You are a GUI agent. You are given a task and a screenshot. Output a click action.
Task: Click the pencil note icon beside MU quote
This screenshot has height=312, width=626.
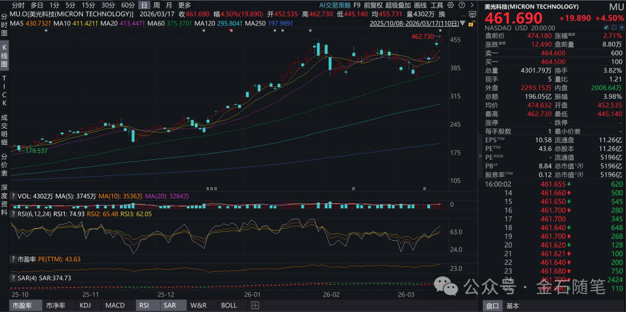click(x=606, y=27)
